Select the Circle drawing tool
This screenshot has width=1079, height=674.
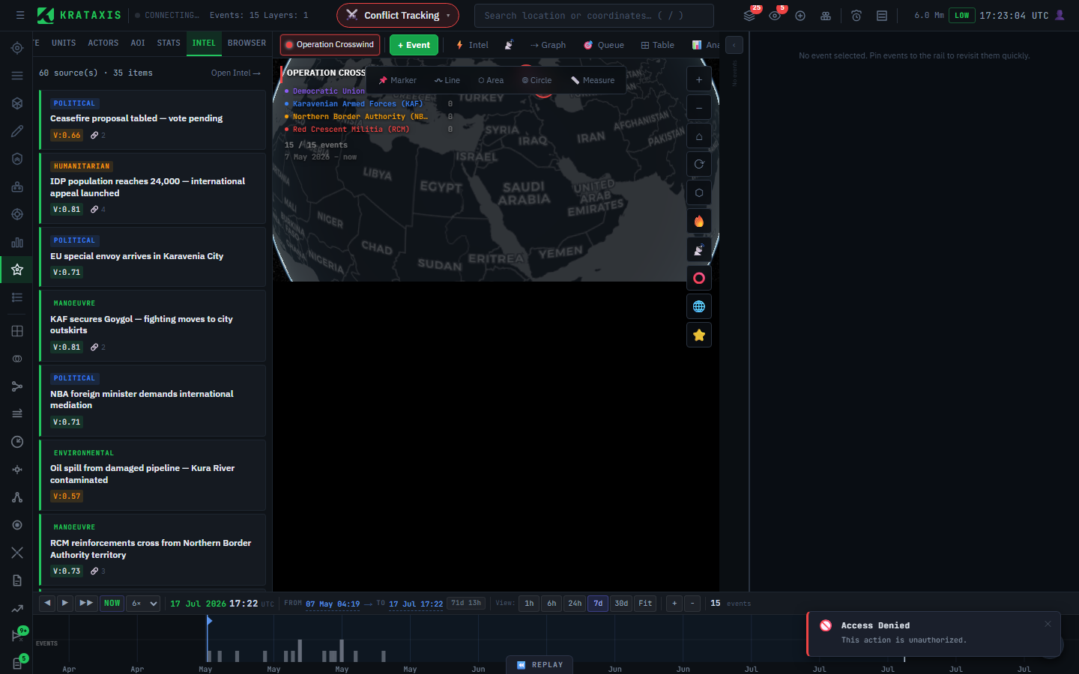click(x=537, y=80)
